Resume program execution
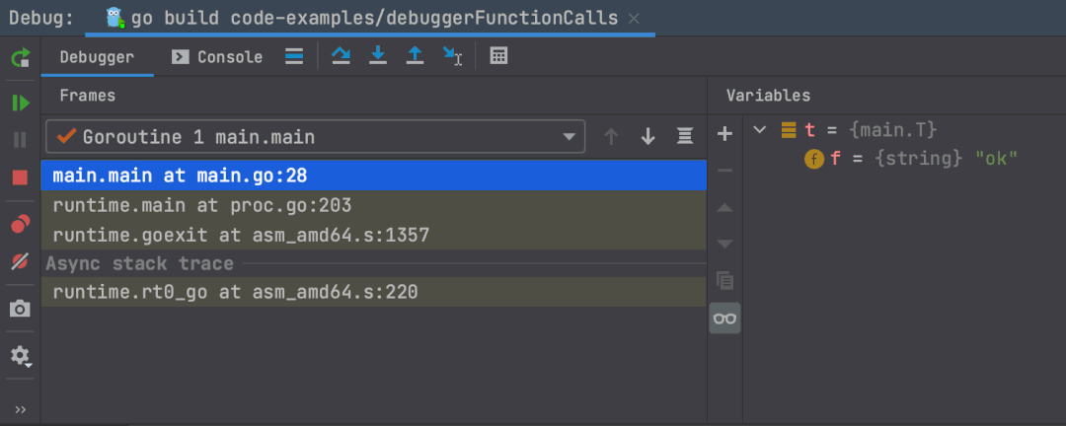This screenshot has width=1066, height=426. coord(20,103)
